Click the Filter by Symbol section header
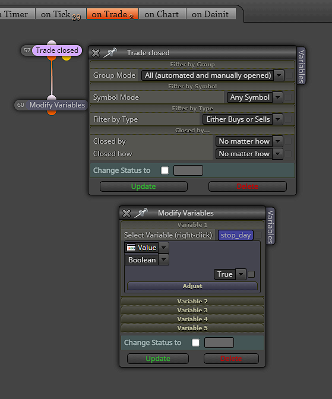 (x=192, y=87)
